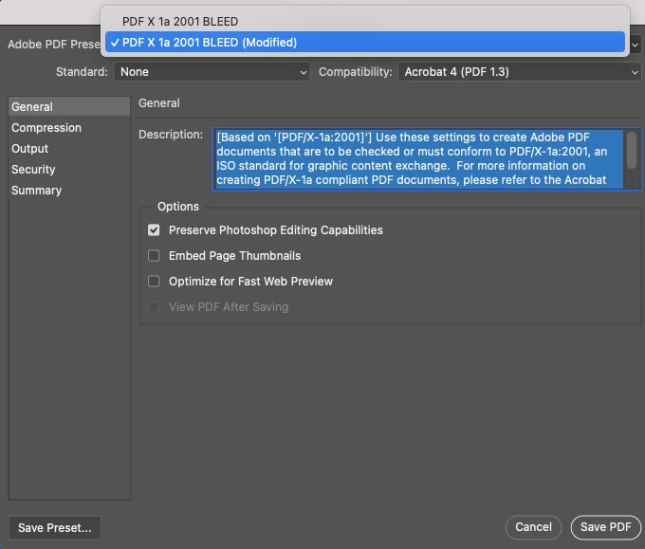Viewport: 645px width, 549px height.
Task: Click the Save Preset... button
Action: pos(55,527)
